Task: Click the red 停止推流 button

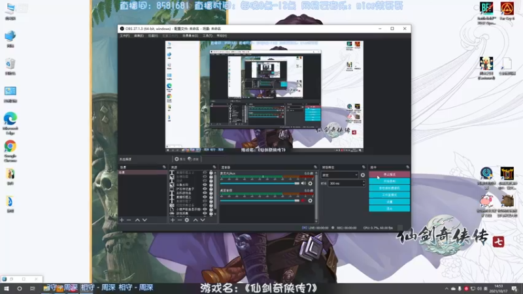Action: 389,174
